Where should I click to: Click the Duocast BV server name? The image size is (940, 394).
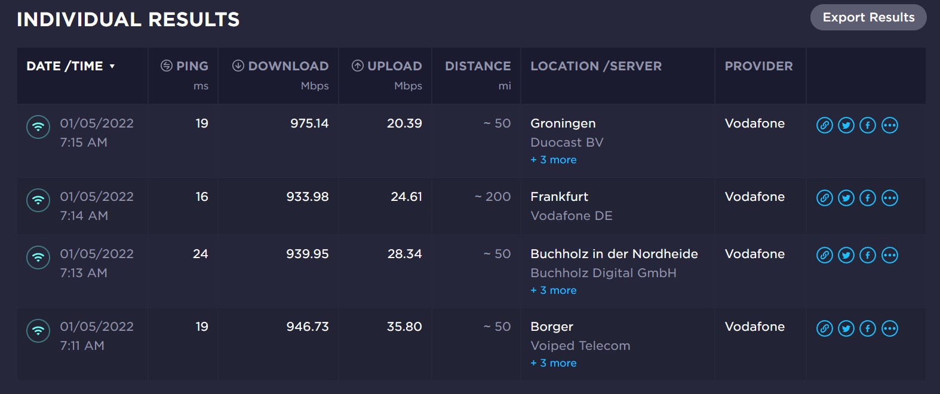click(567, 142)
